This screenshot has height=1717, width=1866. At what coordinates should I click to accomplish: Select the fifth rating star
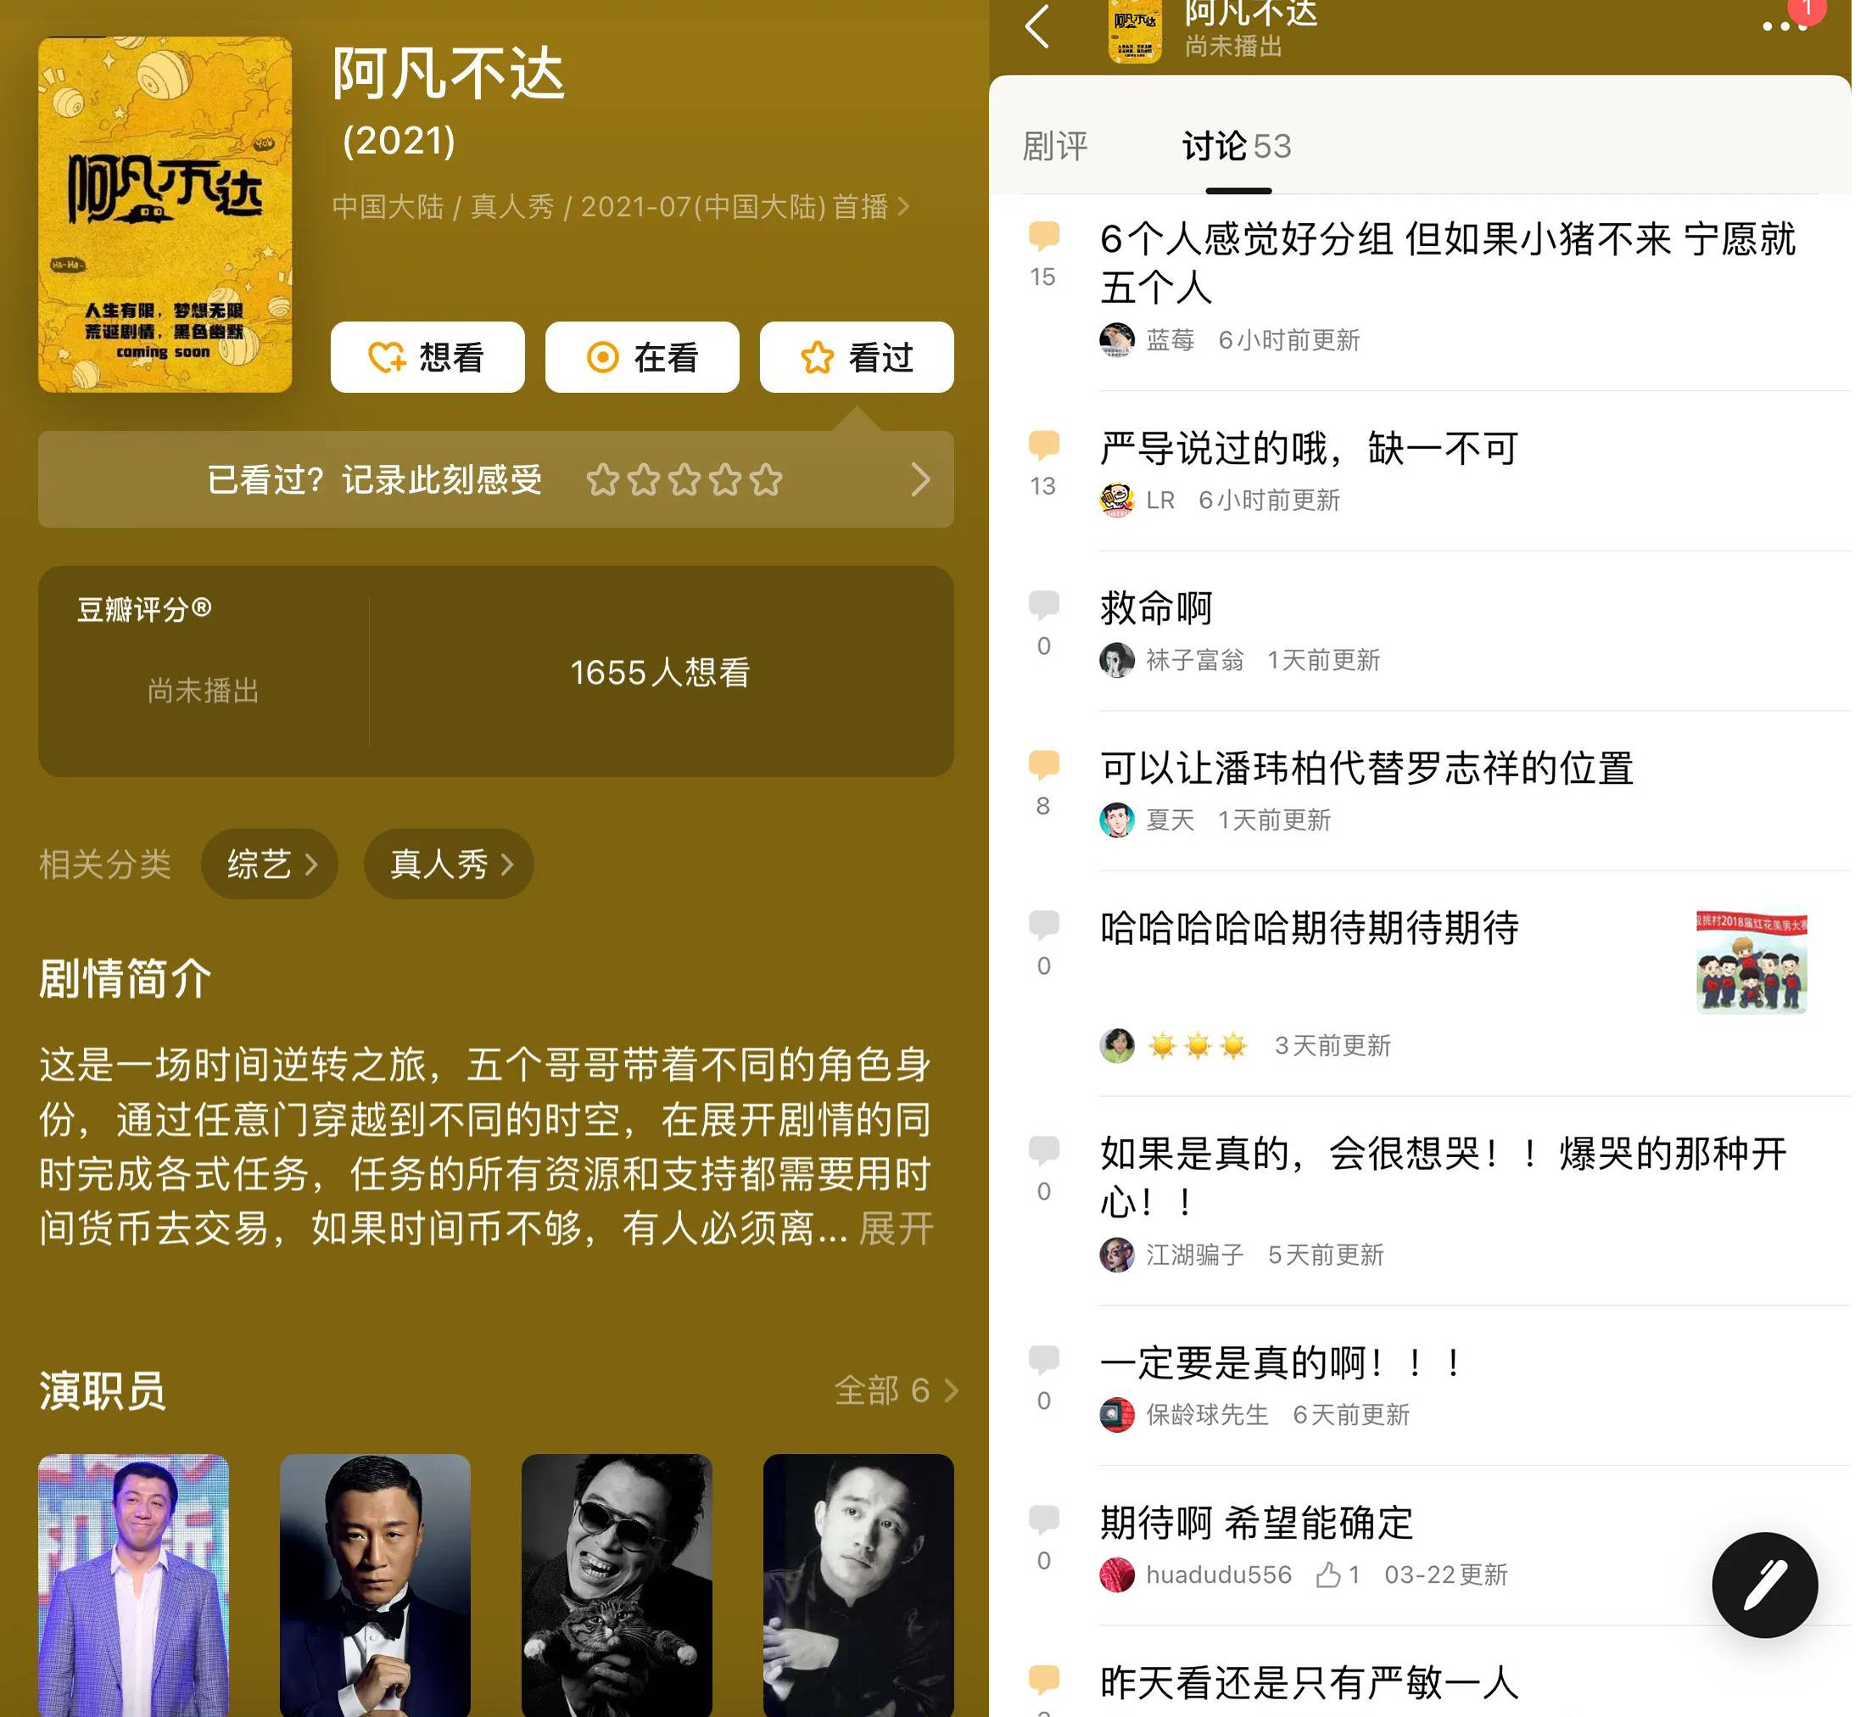766,479
